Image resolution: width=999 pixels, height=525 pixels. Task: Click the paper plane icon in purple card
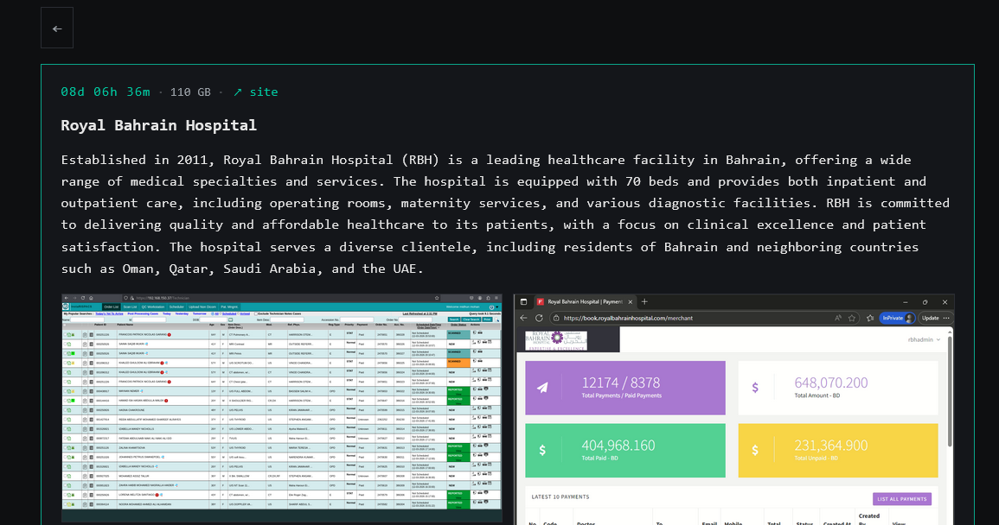[x=542, y=388]
